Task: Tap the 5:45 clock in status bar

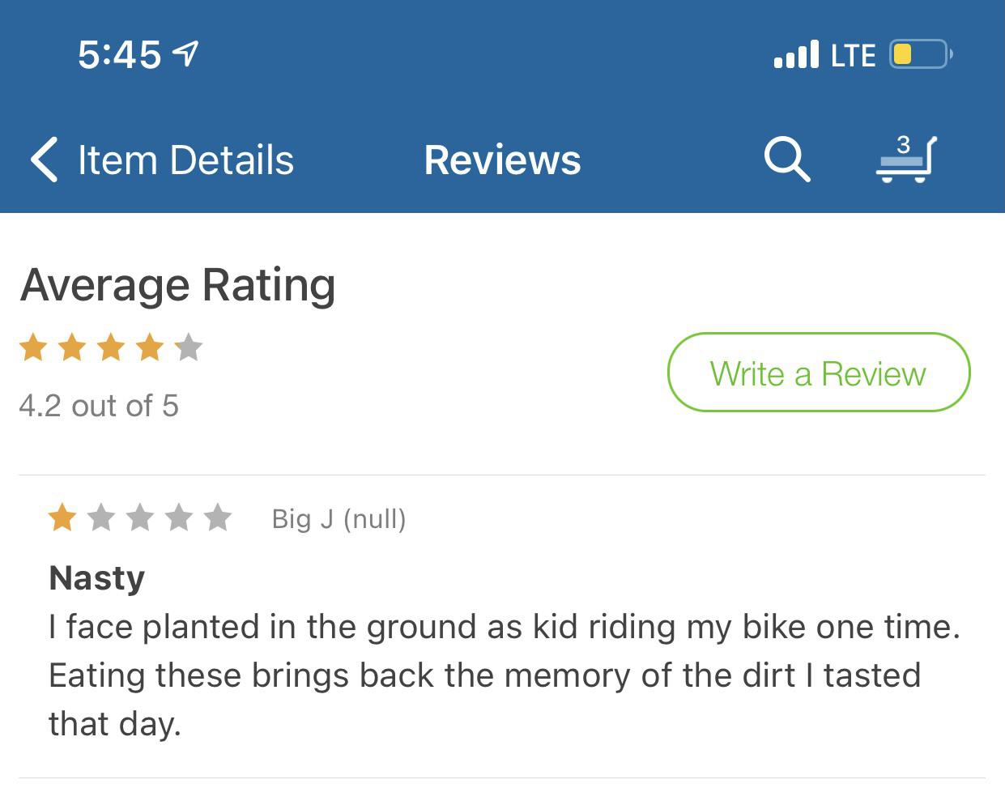Action: [120, 54]
